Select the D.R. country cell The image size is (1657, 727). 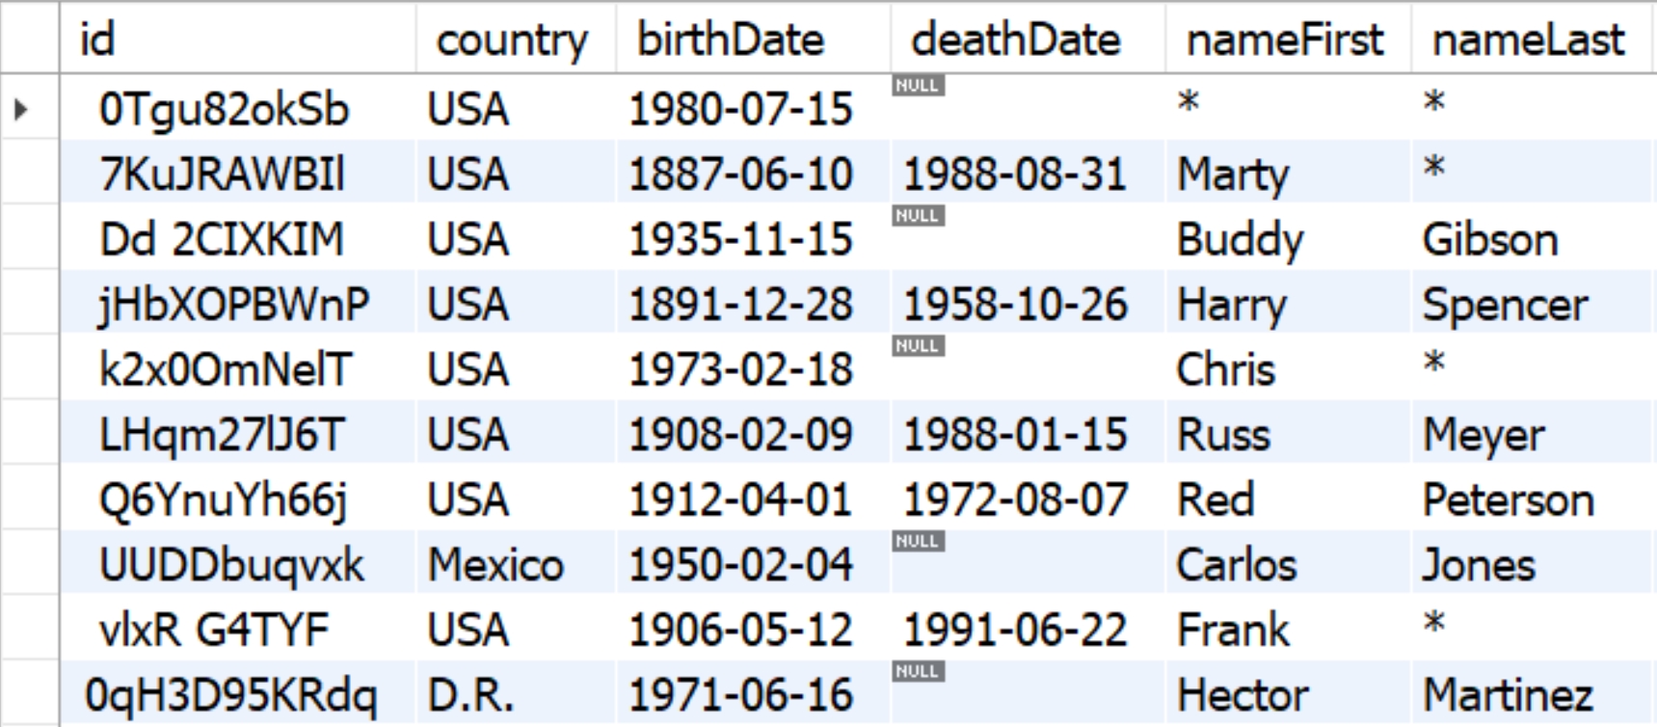pos(470,695)
